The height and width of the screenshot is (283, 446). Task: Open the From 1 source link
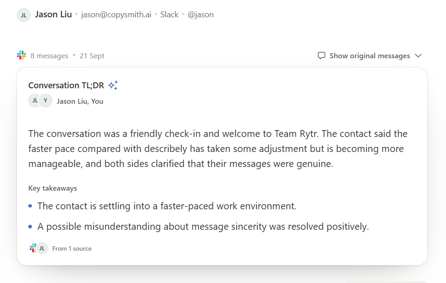(x=72, y=249)
